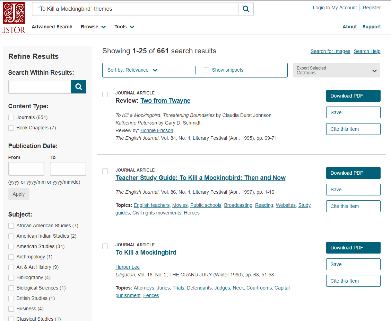The width and height of the screenshot is (391, 321).
Task: Download PDF for Teacher Study Guide article
Action: (353, 173)
